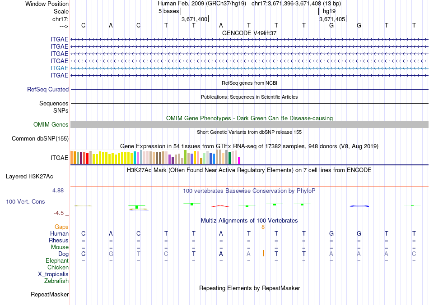The image size is (429, 305).
Task: Open RefSeq genes from NCBI track title
Action: 249,83
